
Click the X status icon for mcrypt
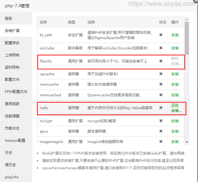point(161,121)
